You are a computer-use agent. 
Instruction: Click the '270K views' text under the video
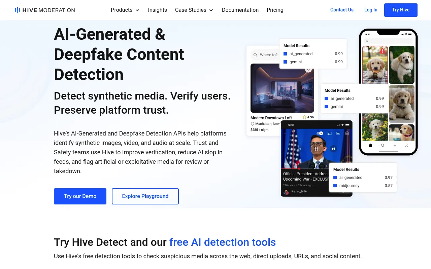pos(290,185)
